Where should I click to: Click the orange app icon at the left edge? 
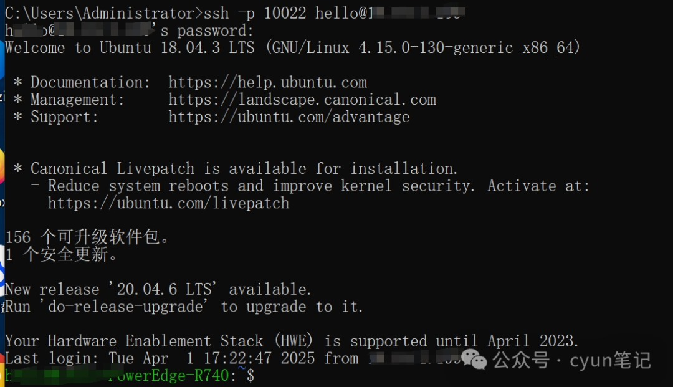2,168
